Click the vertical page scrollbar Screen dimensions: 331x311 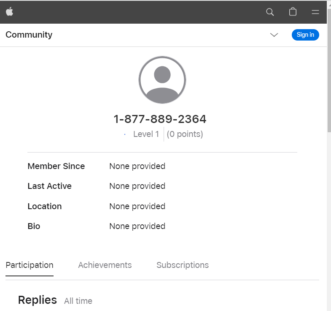329,169
